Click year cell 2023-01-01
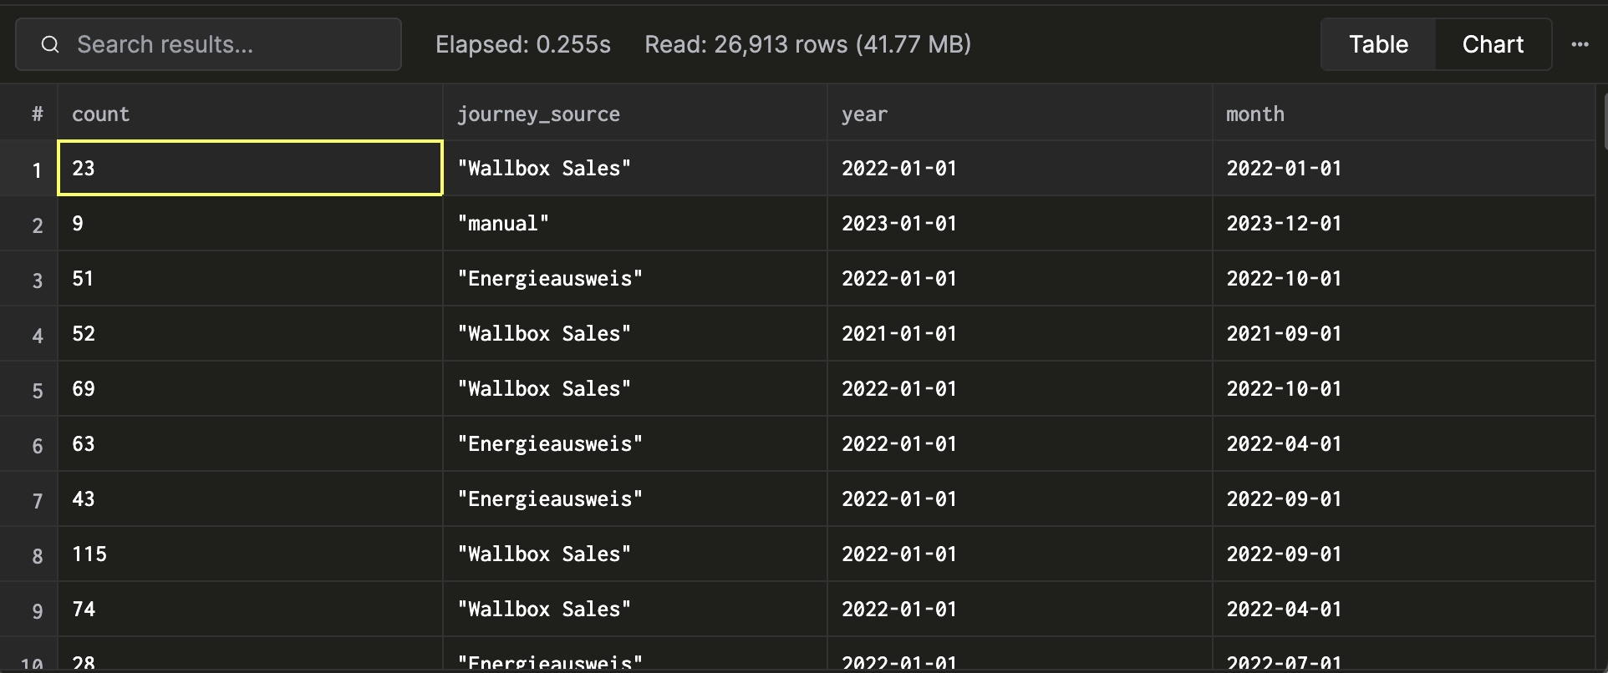 (1020, 223)
